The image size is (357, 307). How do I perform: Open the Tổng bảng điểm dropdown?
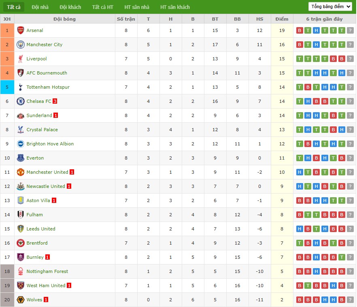coord(330,6)
